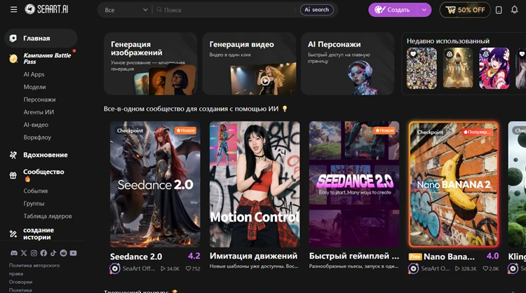Open the 50% OFF offer
The image size is (526, 293).
pos(465,10)
